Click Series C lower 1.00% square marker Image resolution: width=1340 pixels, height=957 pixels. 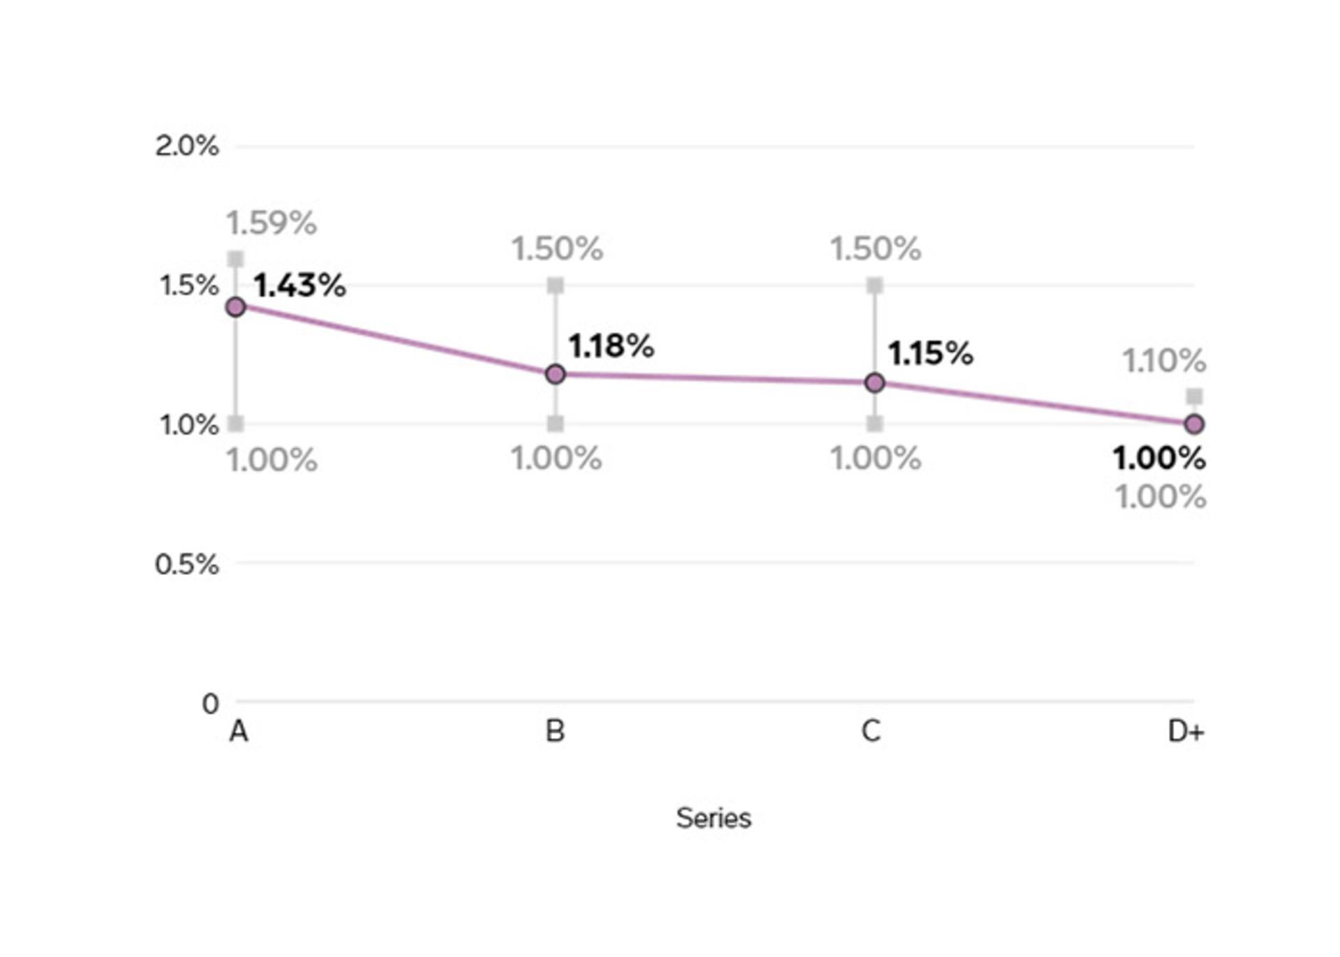point(874,424)
